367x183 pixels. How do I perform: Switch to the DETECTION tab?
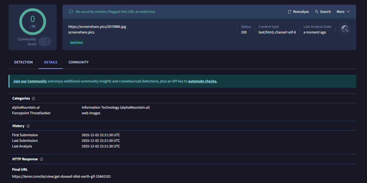[x=24, y=62]
